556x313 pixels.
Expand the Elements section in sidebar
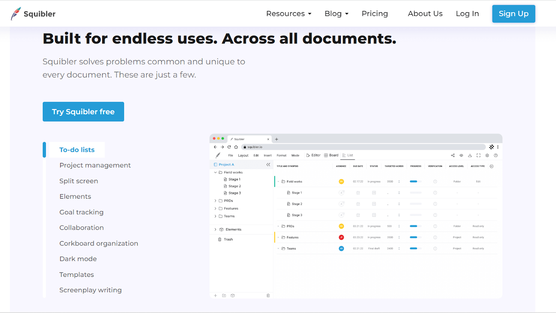point(215,230)
